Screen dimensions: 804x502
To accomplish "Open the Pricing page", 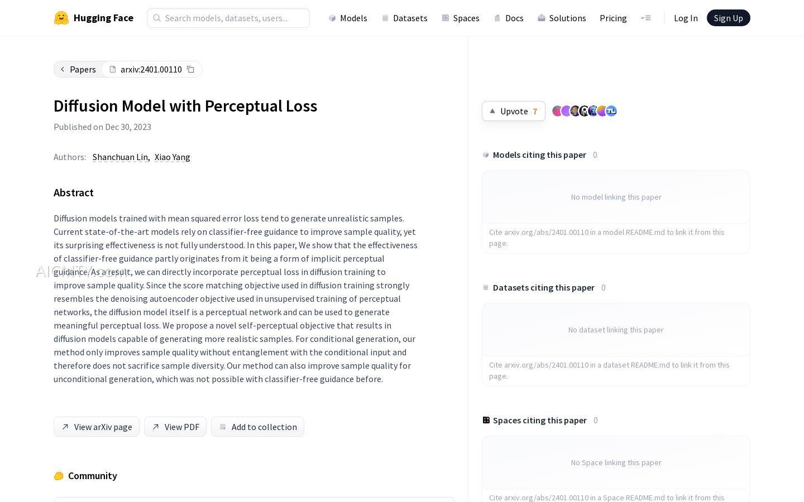I will click(x=613, y=18).
